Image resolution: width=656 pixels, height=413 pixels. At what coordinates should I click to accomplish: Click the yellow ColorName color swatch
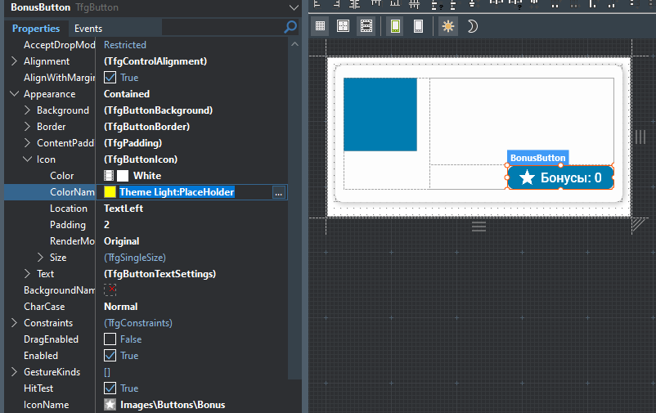click(110, 192)
